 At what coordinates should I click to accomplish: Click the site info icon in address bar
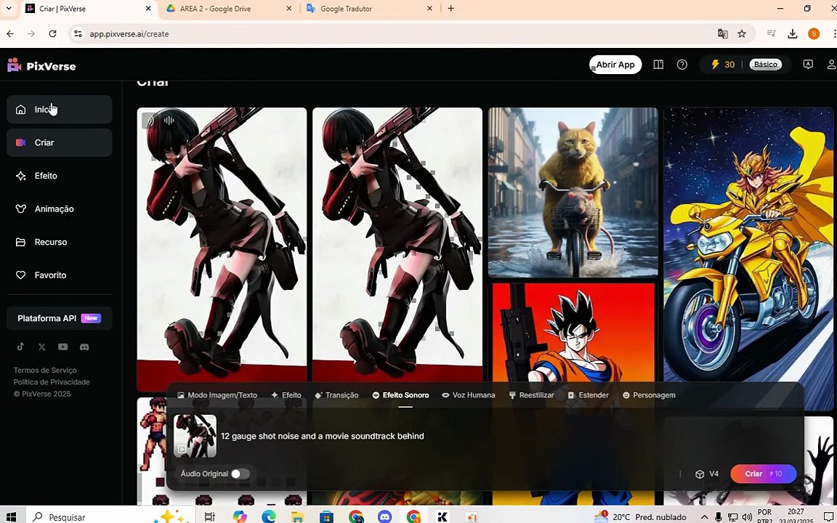tap(78, 33)
